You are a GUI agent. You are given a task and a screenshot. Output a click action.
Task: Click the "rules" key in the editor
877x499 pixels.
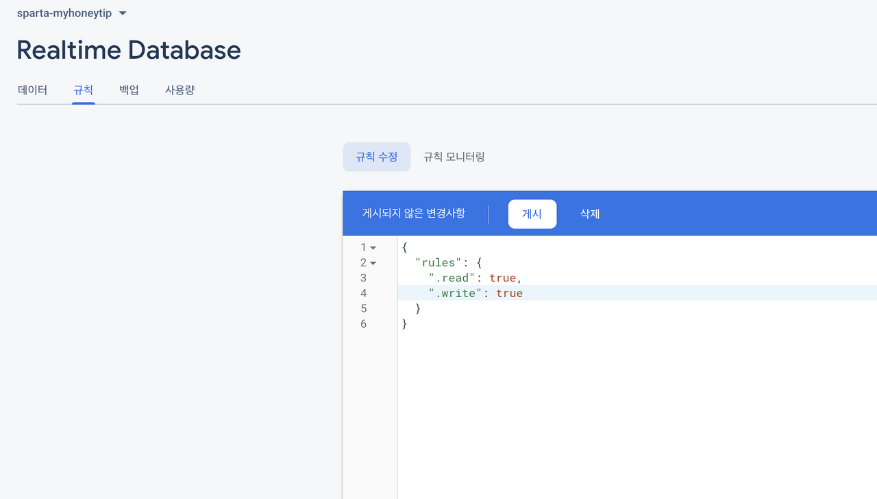pyautogui.click(x=439, y=263)
